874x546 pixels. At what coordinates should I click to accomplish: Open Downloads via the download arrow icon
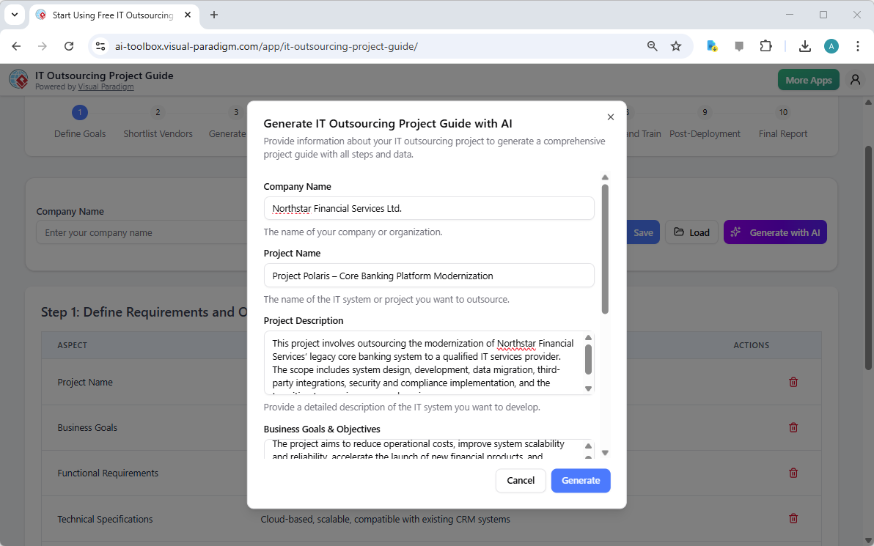[804, 45]
